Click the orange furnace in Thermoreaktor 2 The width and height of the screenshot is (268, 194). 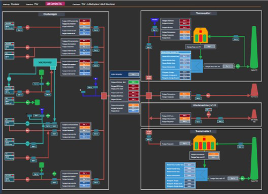click(x=204, y=143)
